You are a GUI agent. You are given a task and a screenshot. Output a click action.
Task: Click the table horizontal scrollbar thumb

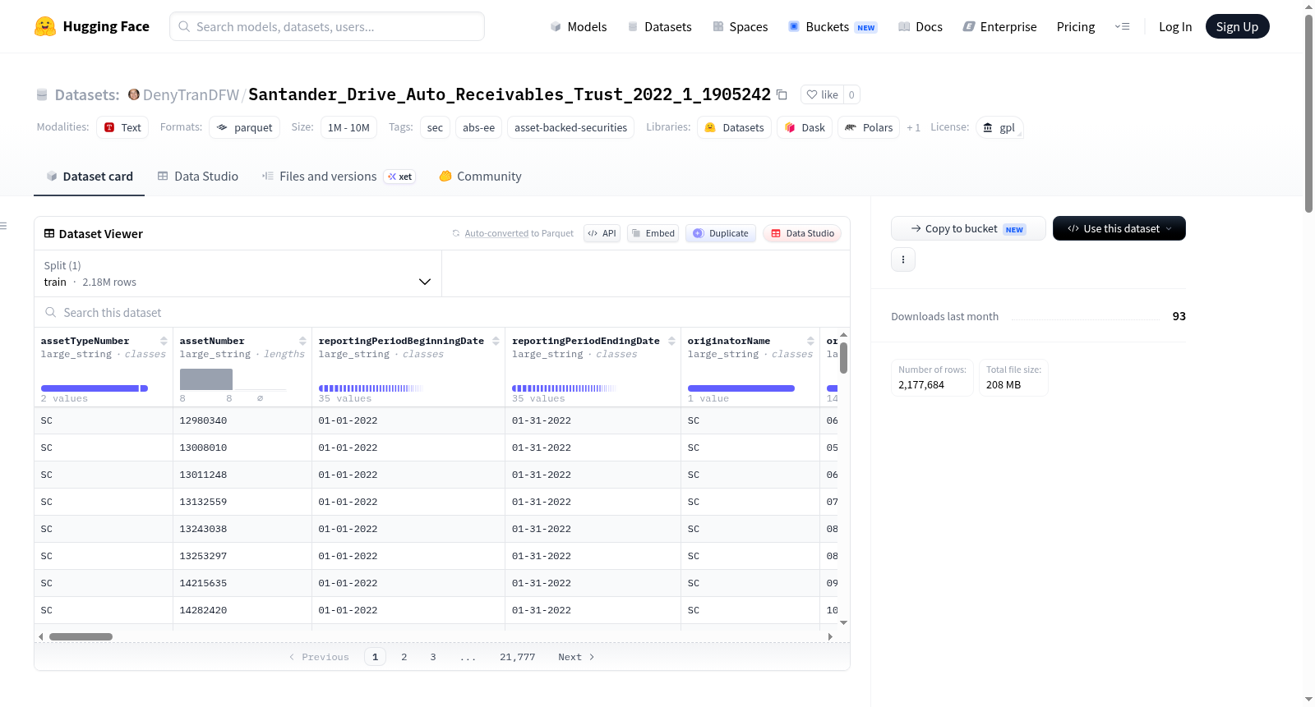tap(81, 636)
